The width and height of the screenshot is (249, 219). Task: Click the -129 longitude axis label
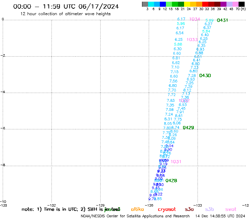100,205
